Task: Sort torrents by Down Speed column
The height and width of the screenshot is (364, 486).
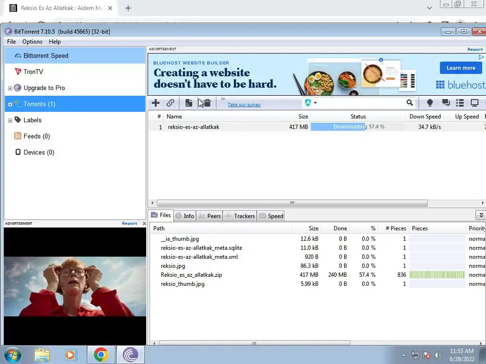Action: [x=425, y=117]
